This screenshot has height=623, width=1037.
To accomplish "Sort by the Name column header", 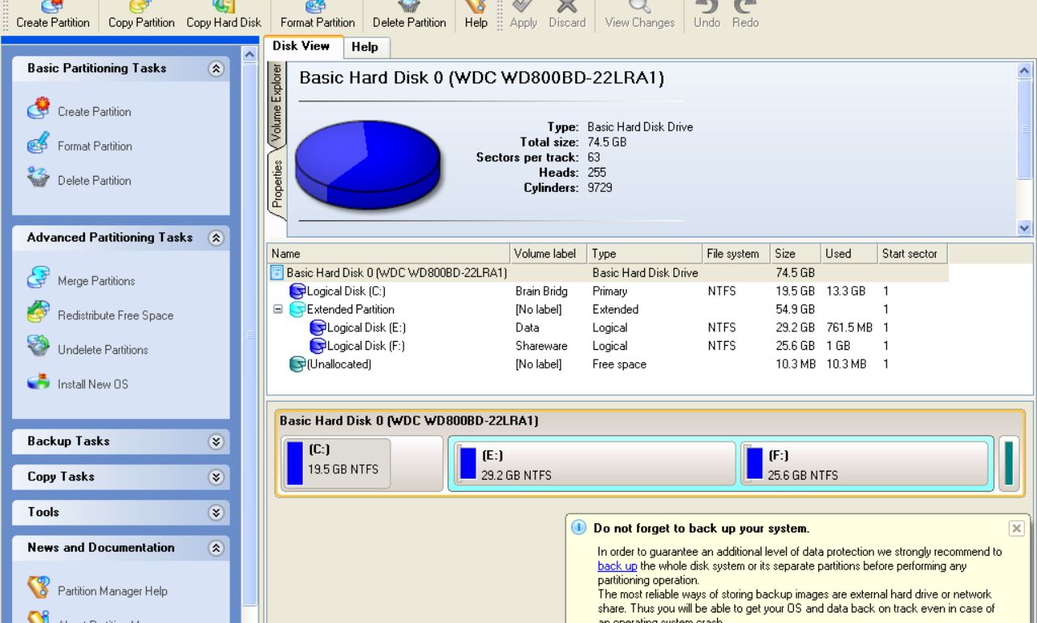I will coord(389,254).
